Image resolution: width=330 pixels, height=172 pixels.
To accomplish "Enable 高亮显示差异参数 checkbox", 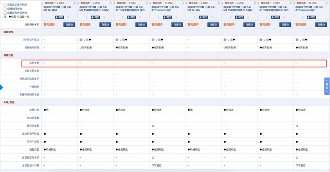I will (x=5, y=5).
